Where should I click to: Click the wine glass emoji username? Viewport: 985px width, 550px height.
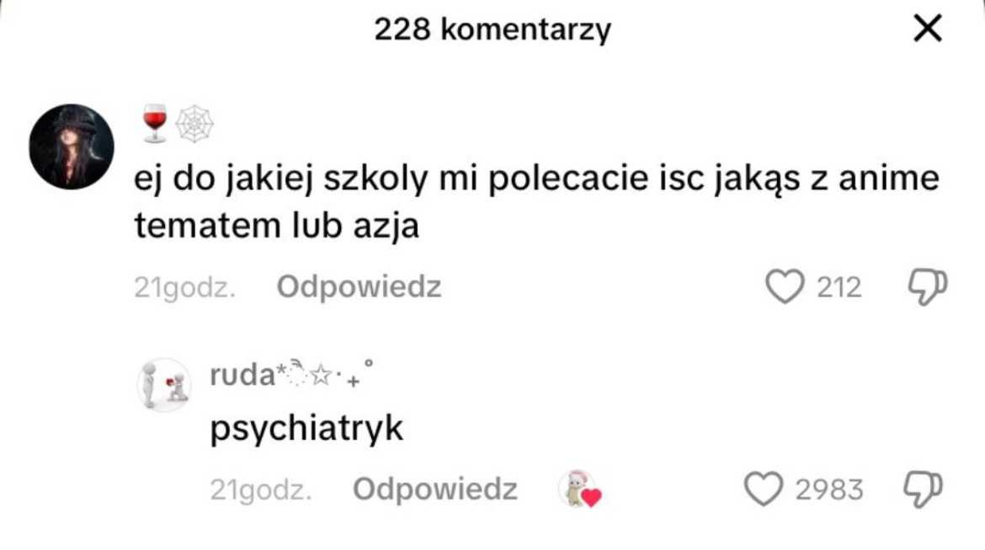coord(155,123)
